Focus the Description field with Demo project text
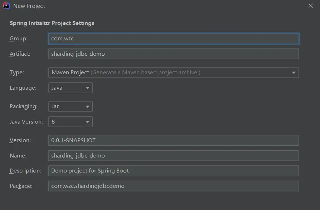 point(173,171)
